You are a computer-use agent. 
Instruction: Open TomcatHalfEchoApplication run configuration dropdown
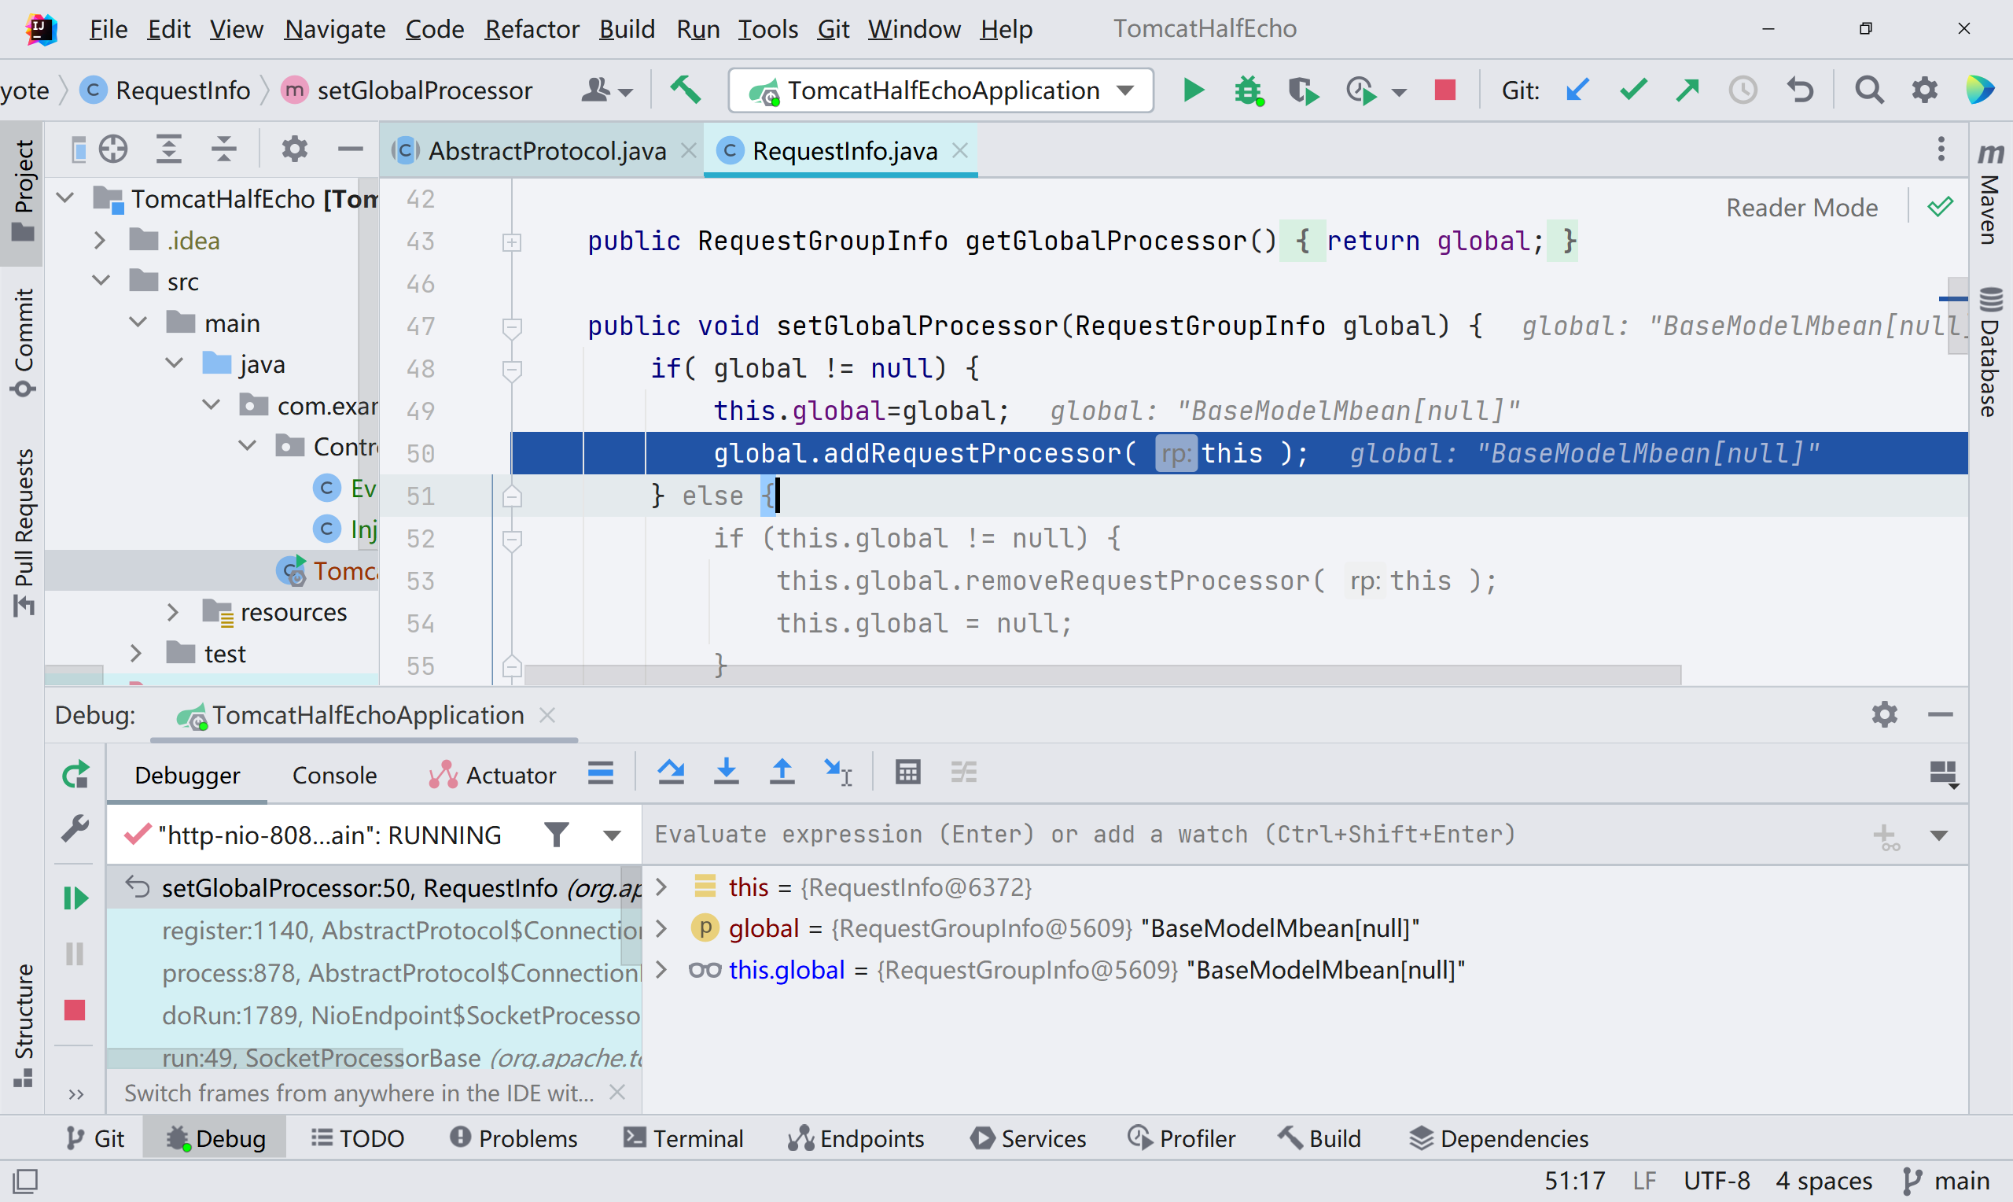(x=940, y=90)
